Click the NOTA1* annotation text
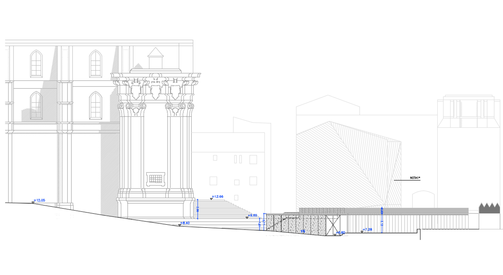The height and width of the screenshot is (275, 503). tap(415, 178)
